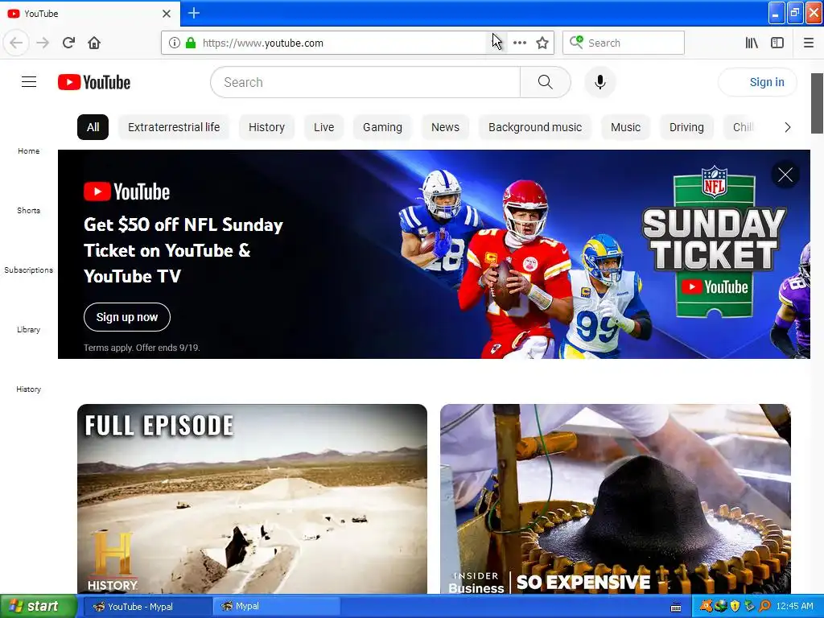Screen dimensions: 824x618
Task: Bookmark this page with the star icon
Action: point(542,43)
